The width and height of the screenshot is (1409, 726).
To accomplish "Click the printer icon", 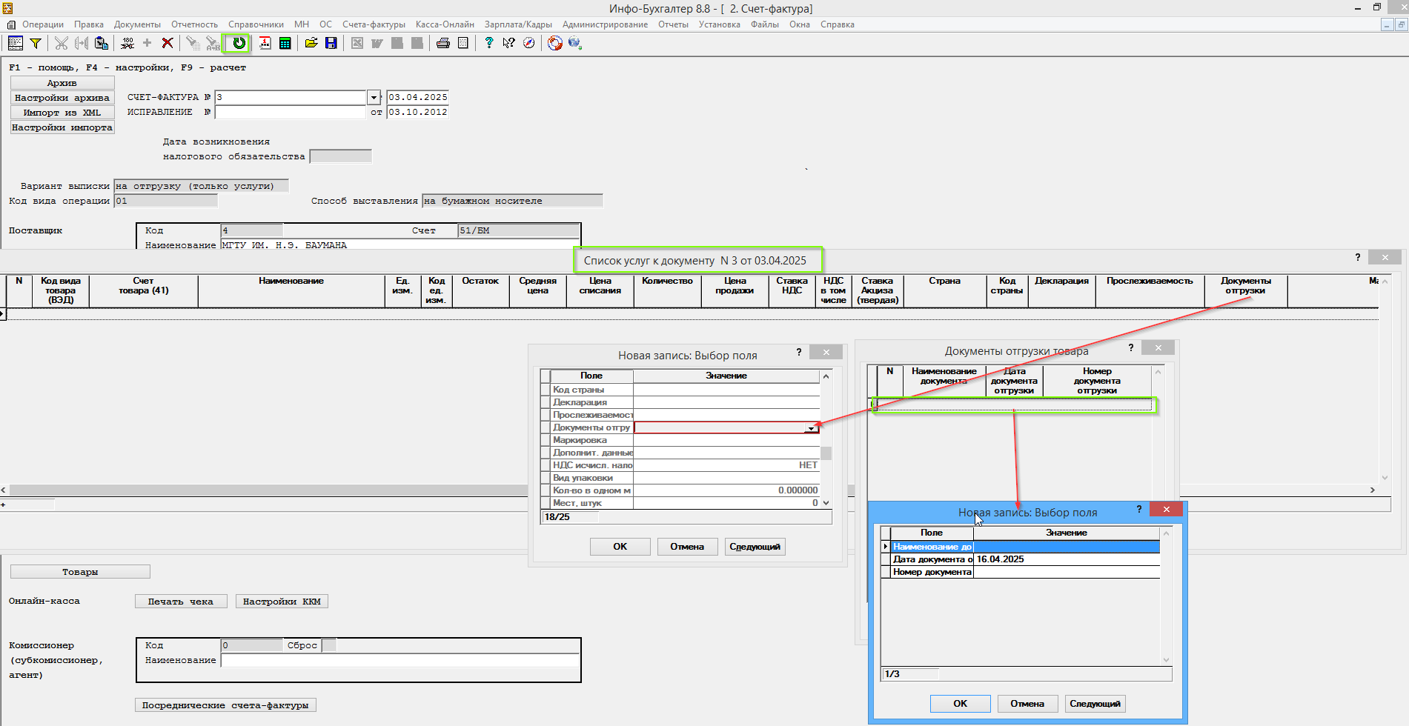I will click(443, 43).
